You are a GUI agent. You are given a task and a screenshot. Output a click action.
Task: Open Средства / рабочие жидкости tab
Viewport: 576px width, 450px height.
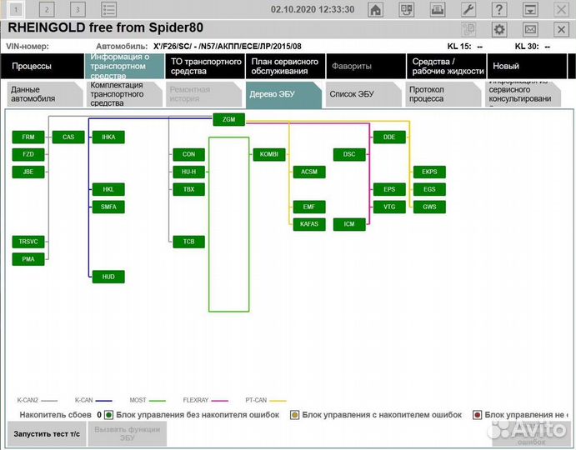[443, 67]
